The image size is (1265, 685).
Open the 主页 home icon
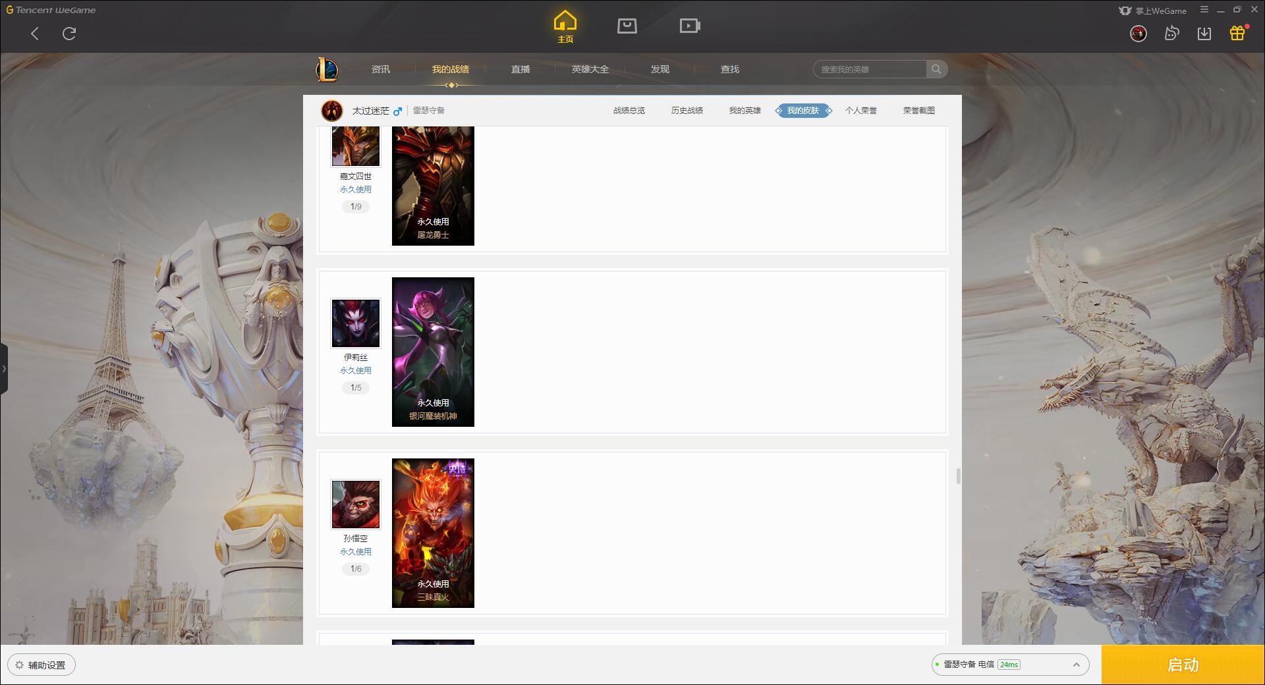point(565,27)
